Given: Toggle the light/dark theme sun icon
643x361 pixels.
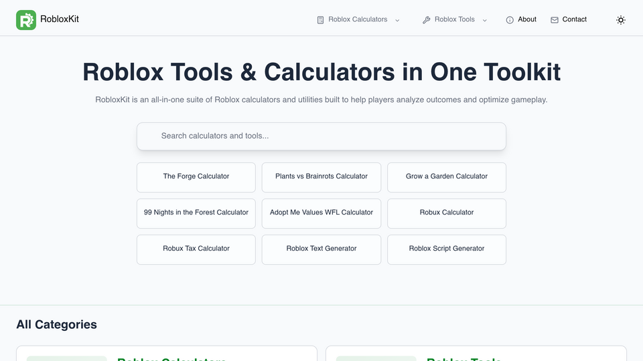Looking at the screenshot, I should [621, 20].
